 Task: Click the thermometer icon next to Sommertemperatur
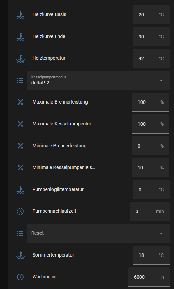click(20, 255)
